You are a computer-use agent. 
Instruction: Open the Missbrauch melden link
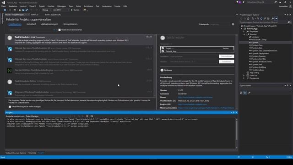206,108
